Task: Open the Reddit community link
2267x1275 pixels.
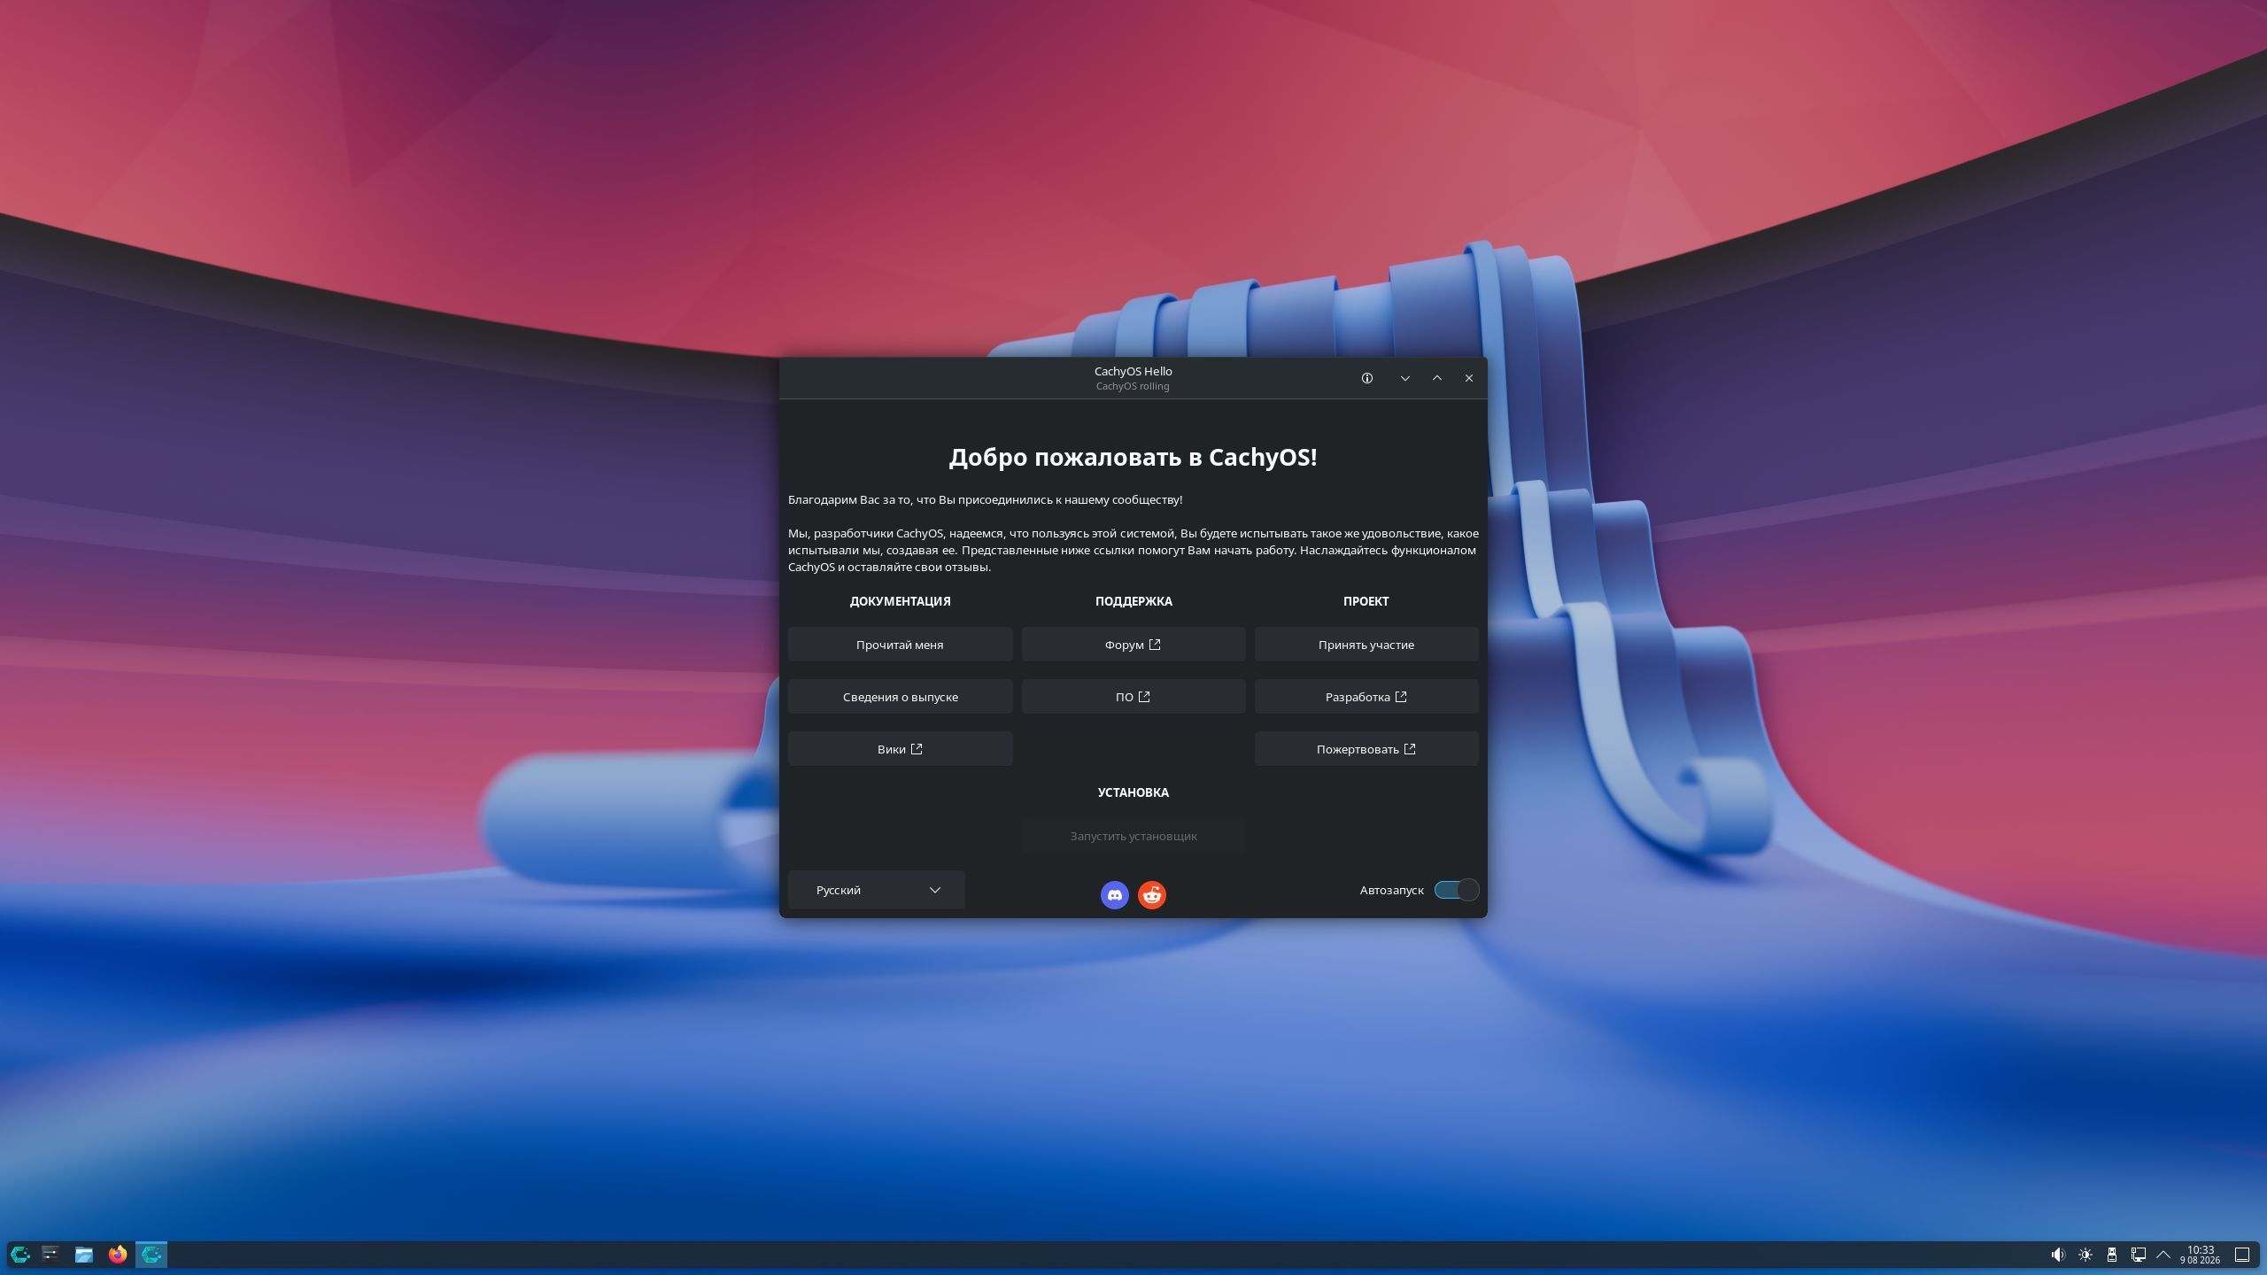Action: [1151, 895]
